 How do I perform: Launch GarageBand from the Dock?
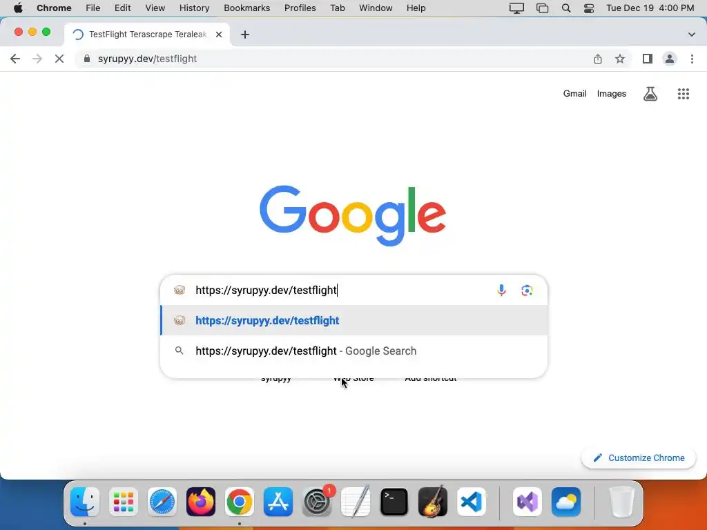click(x=433, y=502)
